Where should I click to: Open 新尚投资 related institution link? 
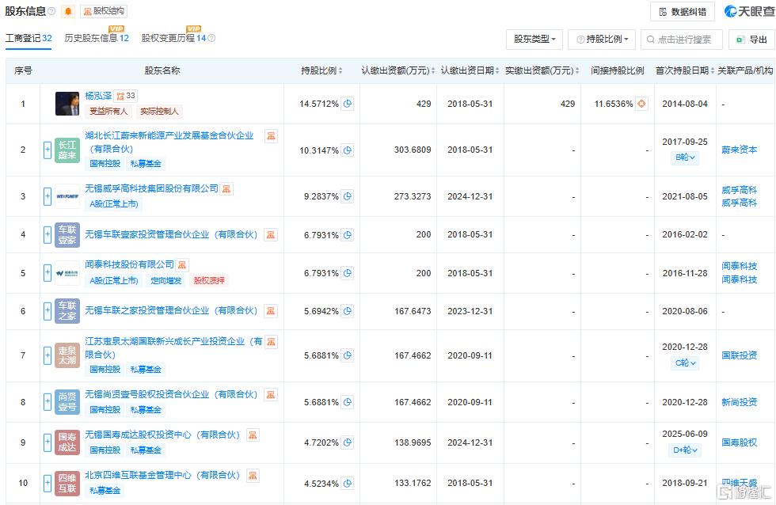coord(739,402)
